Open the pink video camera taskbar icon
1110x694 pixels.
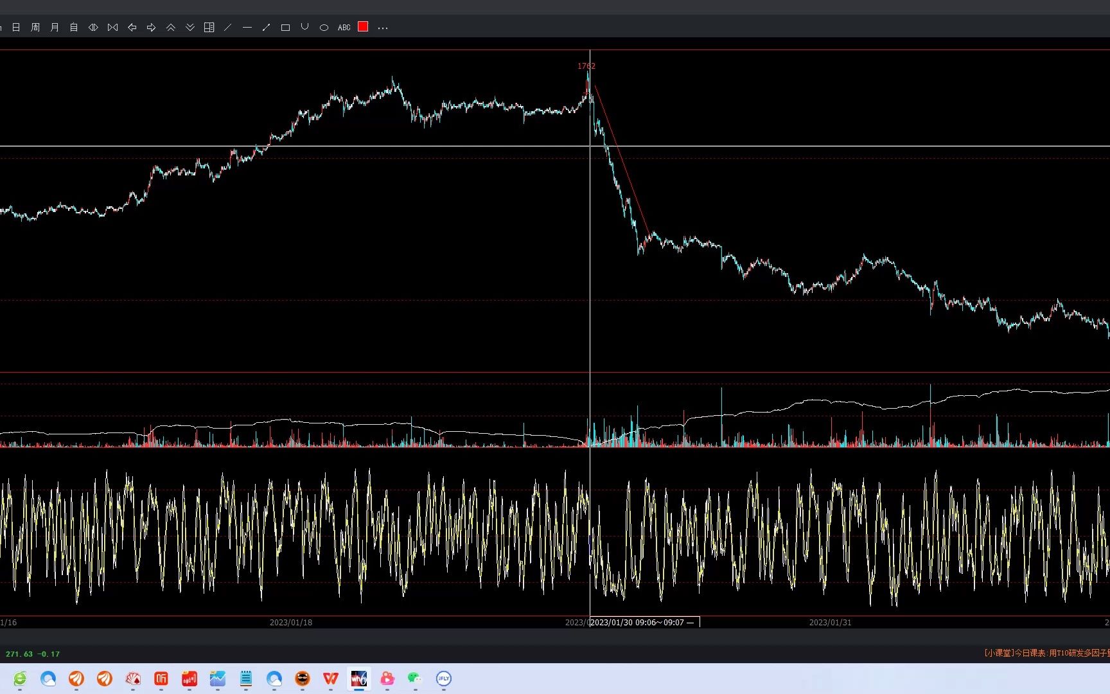(387, 679)
